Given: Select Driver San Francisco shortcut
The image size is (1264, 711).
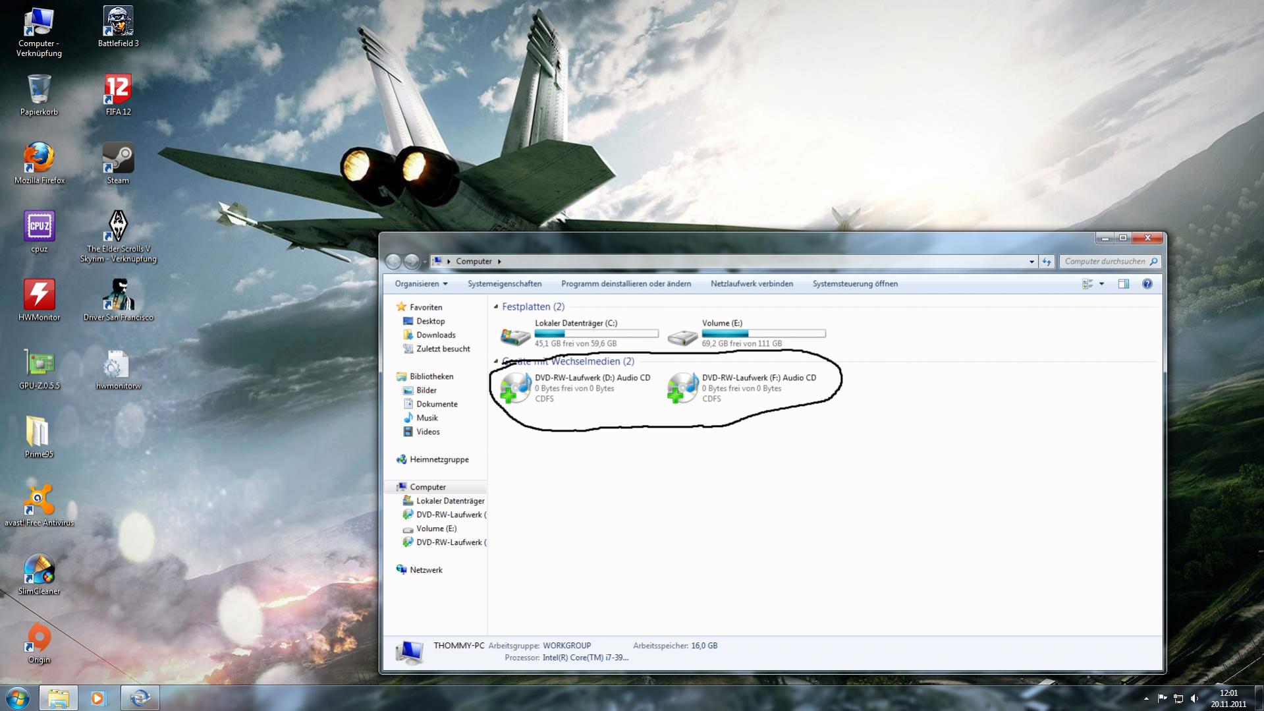Looking at the screenshot, I should tap(118, 301).
